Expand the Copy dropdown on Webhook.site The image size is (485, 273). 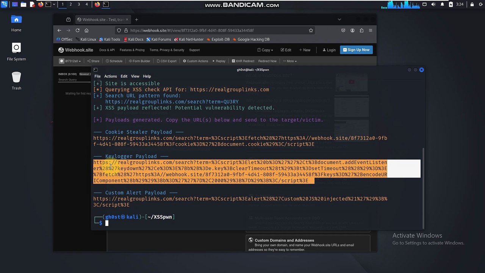pos(265,50)
